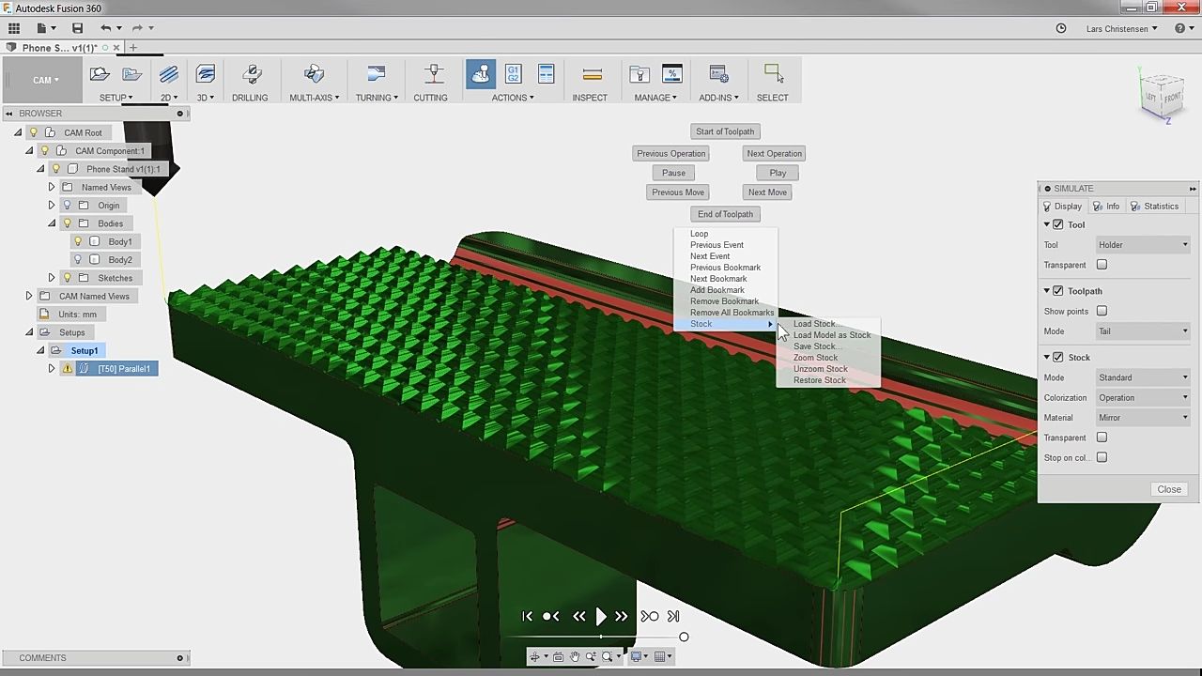This screenshot has height=676, width=1202.
Task: Enable Transparent checkbox under Stock
Action: point(1102,438)
